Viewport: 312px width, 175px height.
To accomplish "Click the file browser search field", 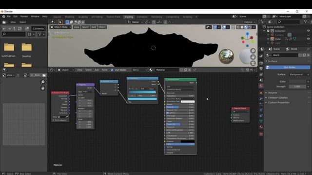I will (x=14, y=34).
